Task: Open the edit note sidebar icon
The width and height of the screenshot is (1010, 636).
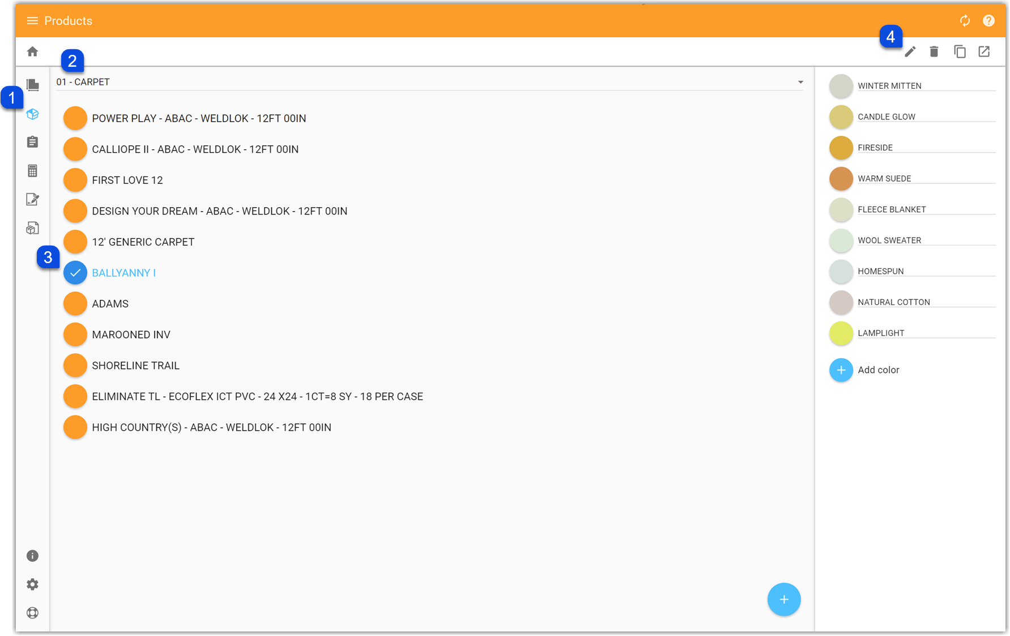Action: tap(33, 199)
